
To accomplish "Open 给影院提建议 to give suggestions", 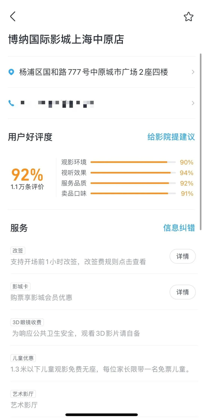I will click(171, 136).
